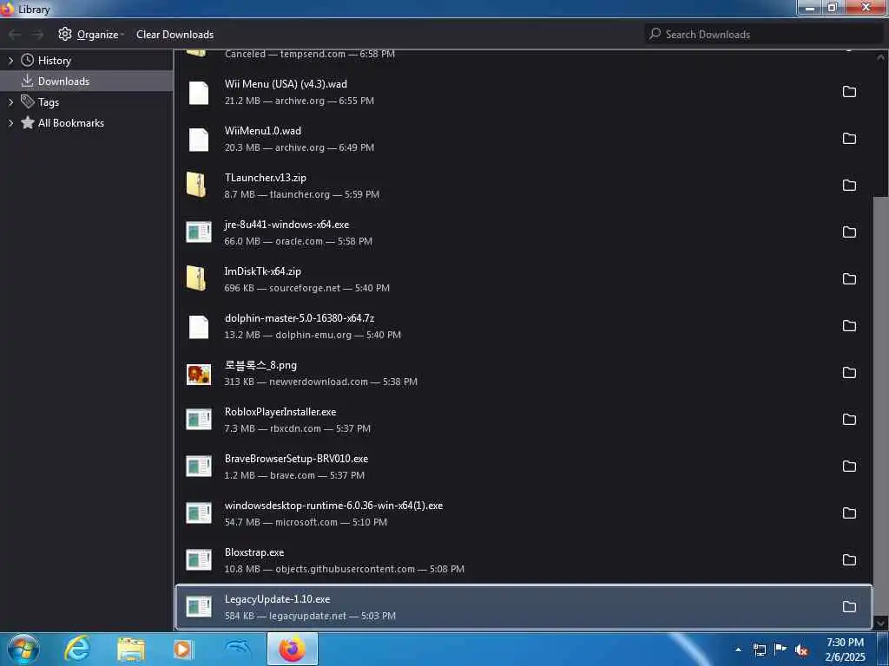Go back with the back arrow
The height and width of the screenshot is (666, 889).
point(14,35)
